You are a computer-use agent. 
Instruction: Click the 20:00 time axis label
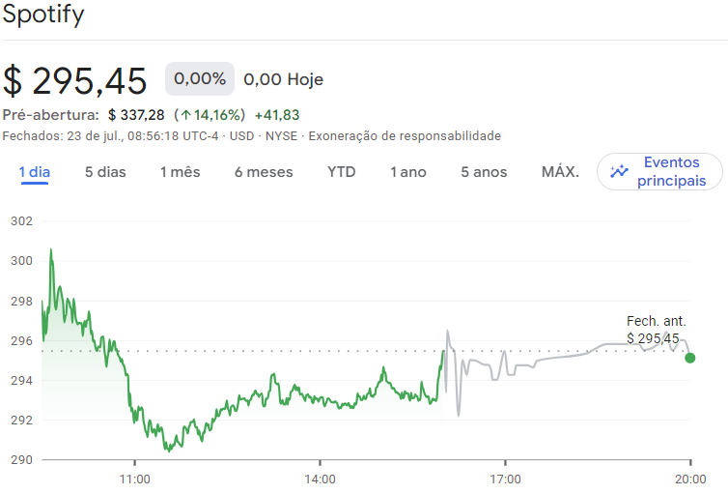click(690, 479)
